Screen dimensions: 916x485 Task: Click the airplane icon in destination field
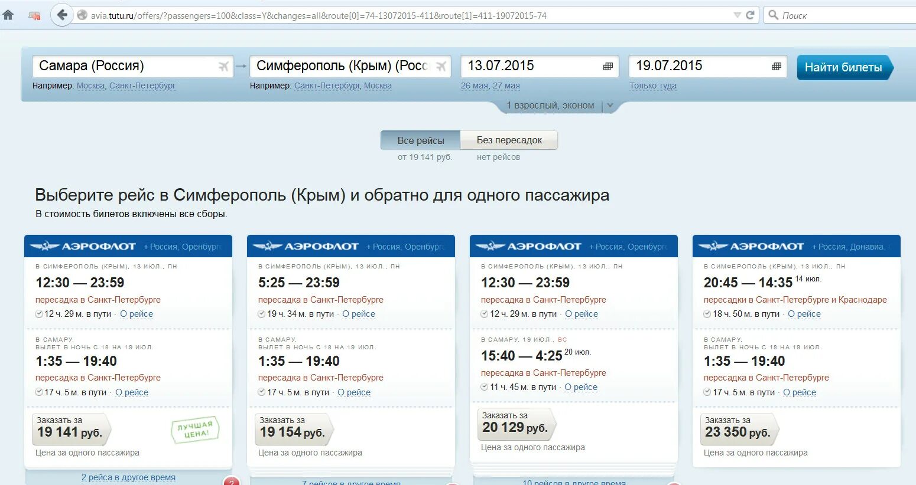pos(441,66)
